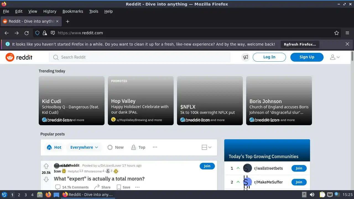Screen dimensions: 354x199
Task: Open the File menu
Action: point(6,11)
